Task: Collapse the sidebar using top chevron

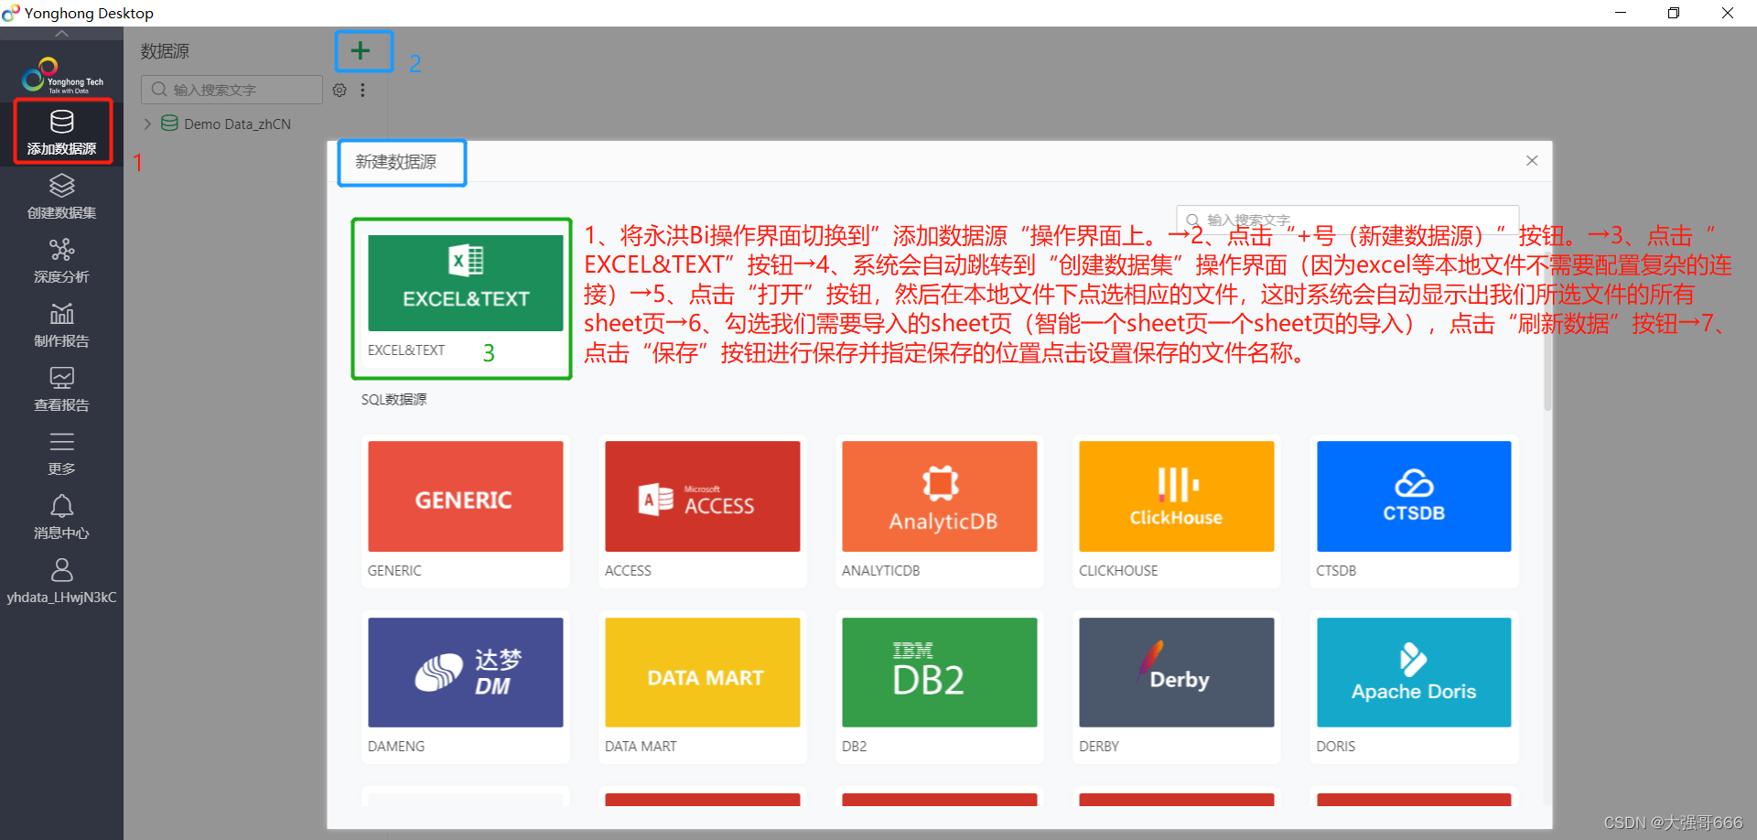Action: [61, 33]
